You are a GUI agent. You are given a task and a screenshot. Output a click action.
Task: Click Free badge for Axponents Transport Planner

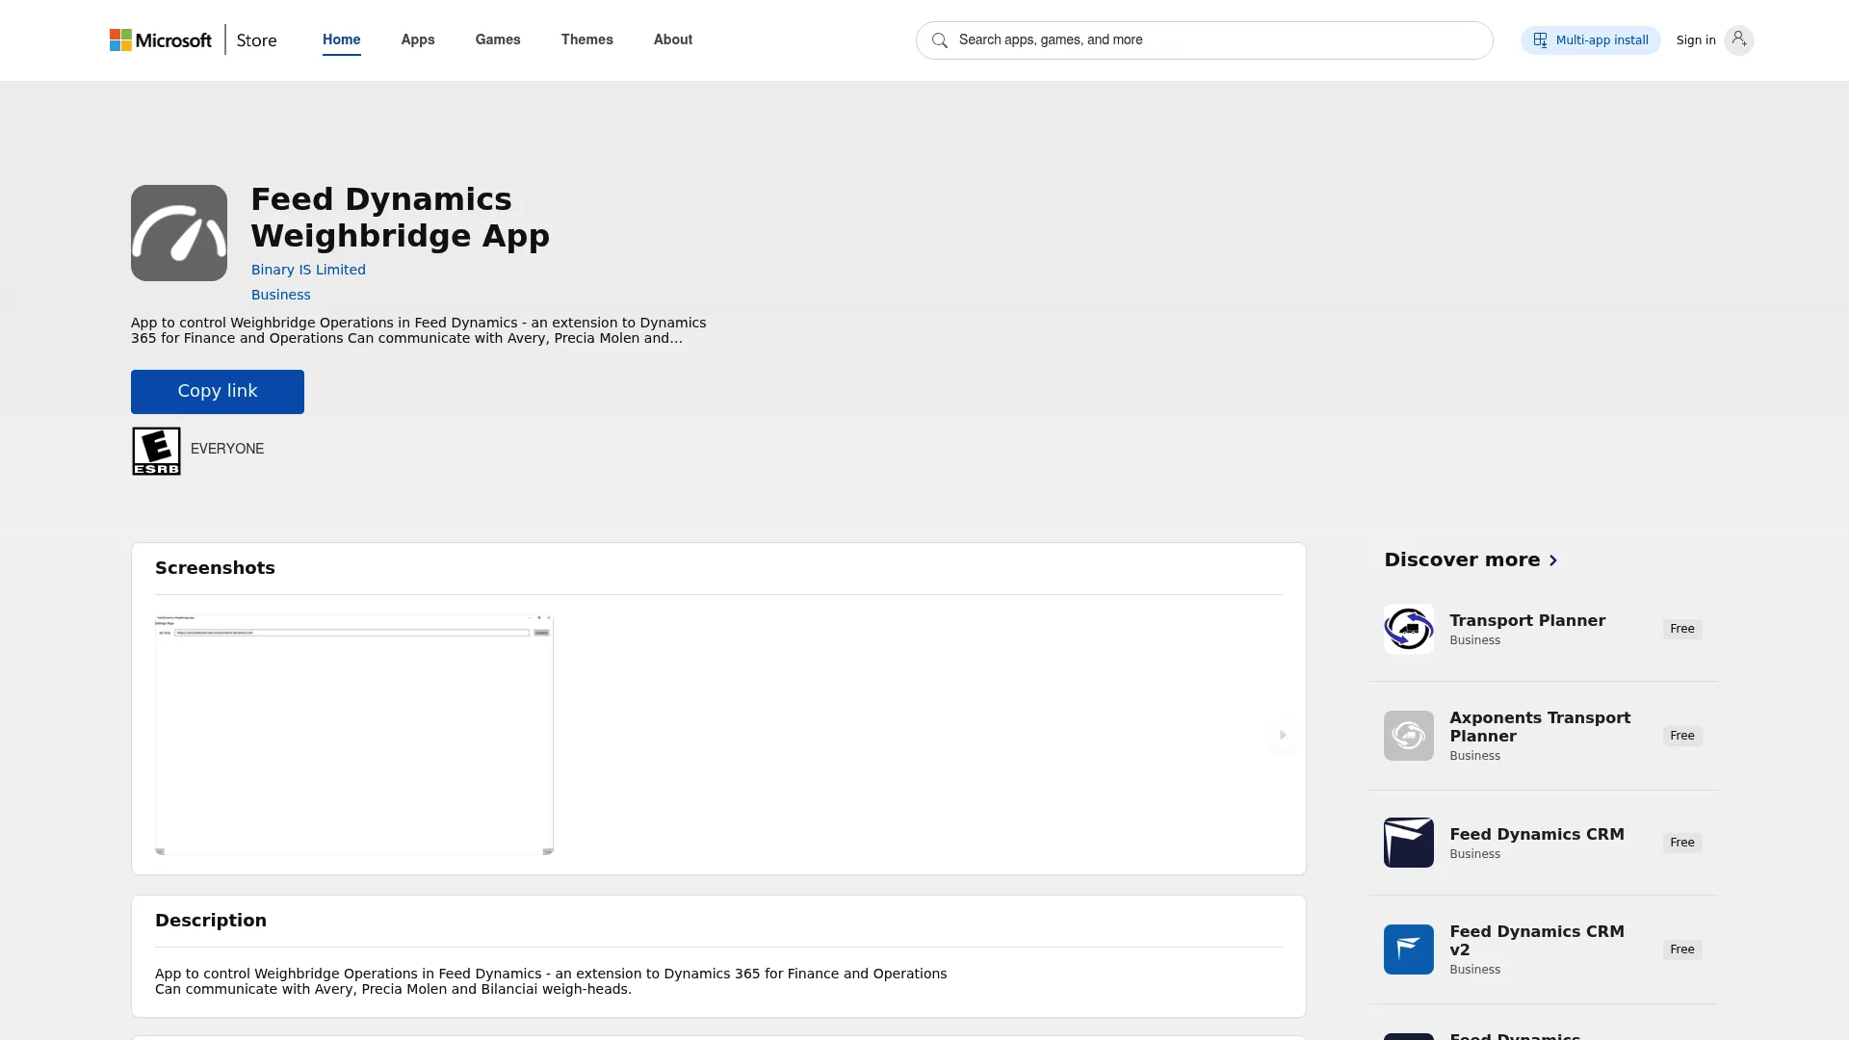pos(1681,736)
